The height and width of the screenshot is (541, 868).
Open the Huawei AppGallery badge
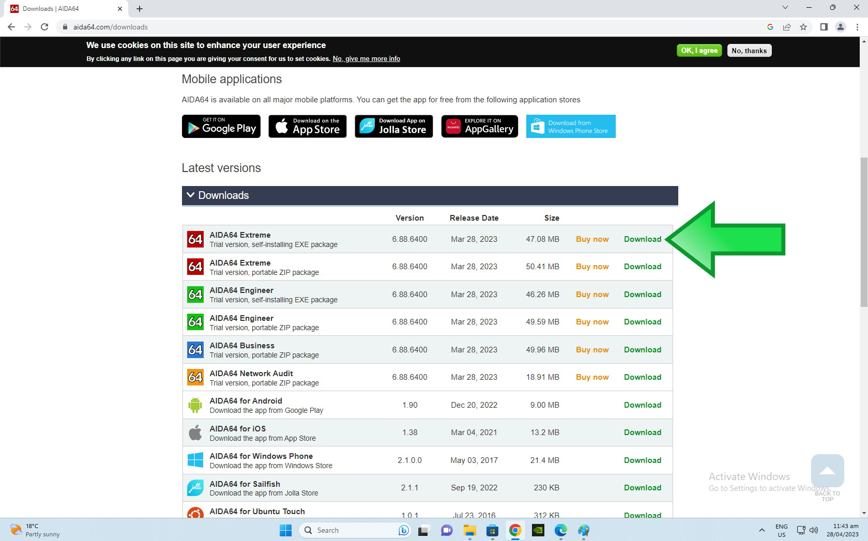tap(480, 127)
